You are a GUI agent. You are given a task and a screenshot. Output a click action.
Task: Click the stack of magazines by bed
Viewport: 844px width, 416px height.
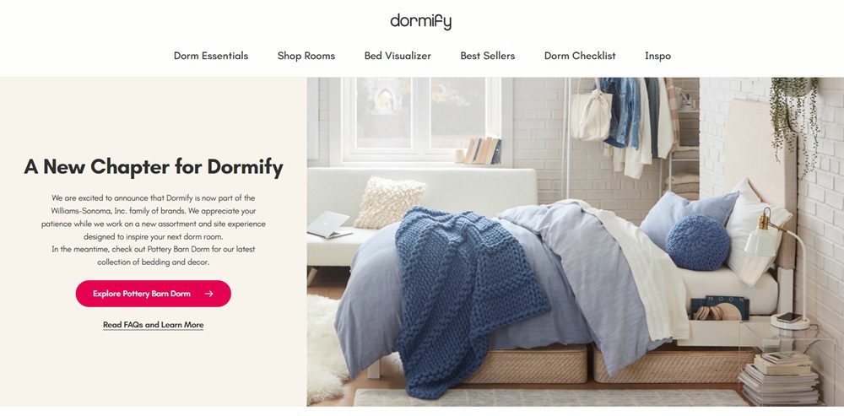[779, 380]
